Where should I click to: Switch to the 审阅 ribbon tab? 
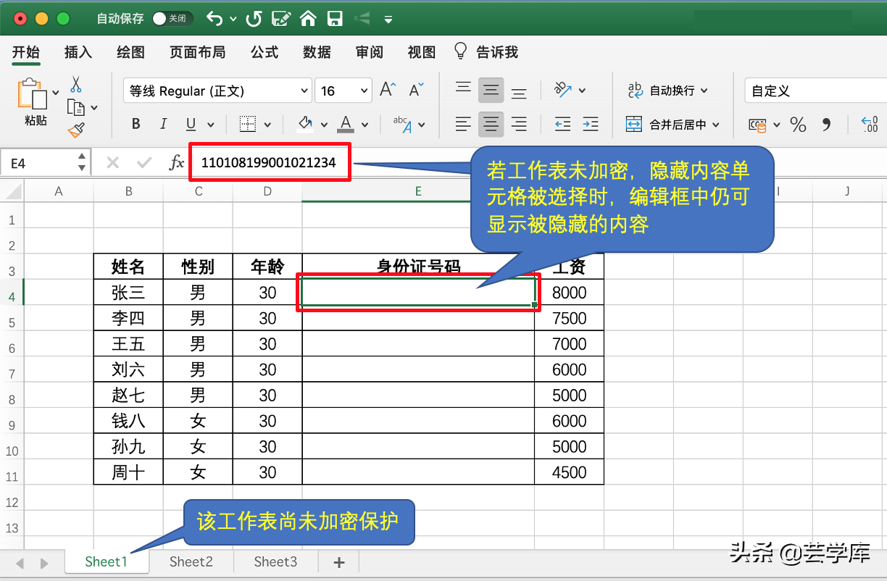coord(370,52)
